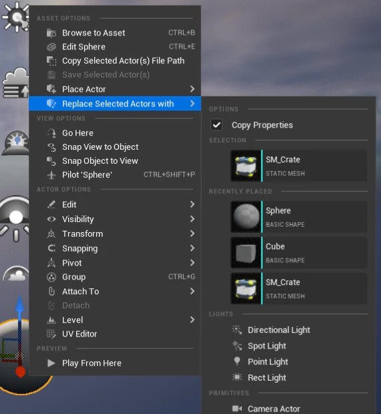Click the Browse to Asset folder icon

[51, 33]
